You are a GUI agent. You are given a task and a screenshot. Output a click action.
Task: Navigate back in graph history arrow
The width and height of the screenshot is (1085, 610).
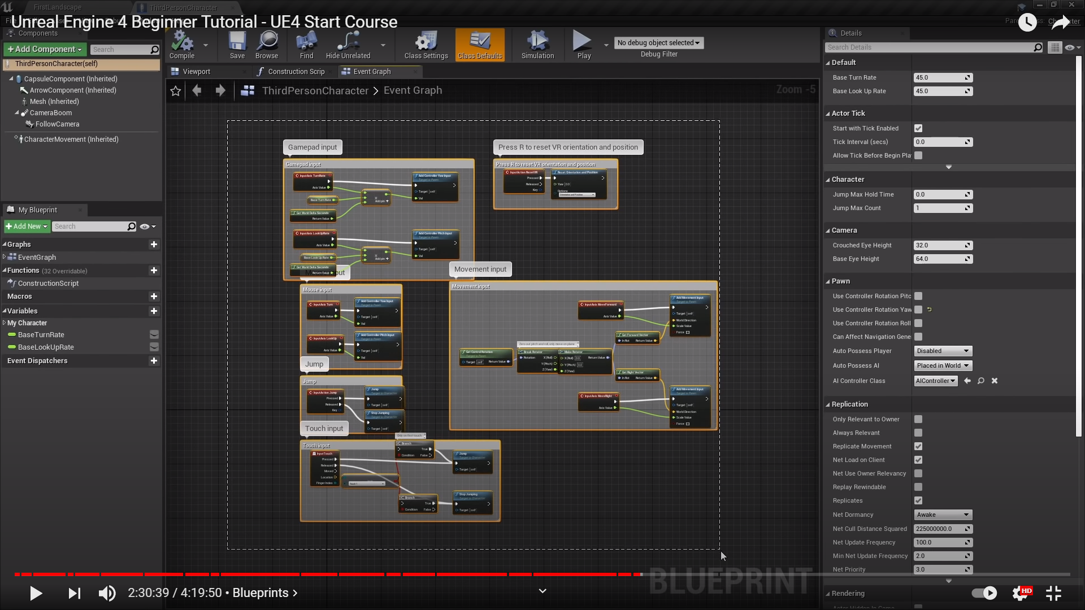coord(197,90)
